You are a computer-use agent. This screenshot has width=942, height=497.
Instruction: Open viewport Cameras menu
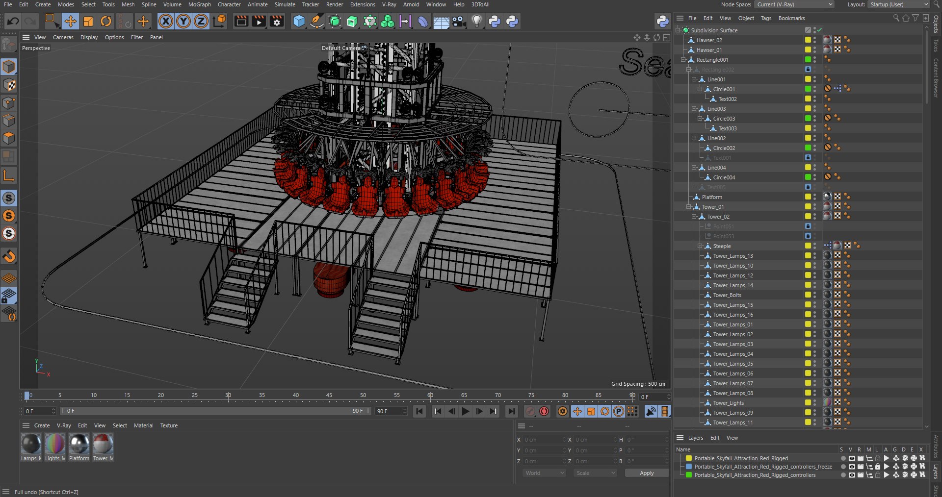(x=63, y=37)
